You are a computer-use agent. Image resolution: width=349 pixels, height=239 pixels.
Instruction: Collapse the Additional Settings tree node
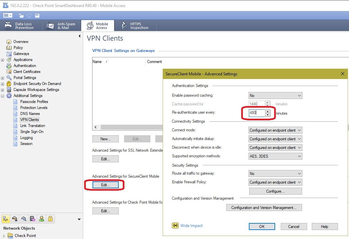coord(3,96)
